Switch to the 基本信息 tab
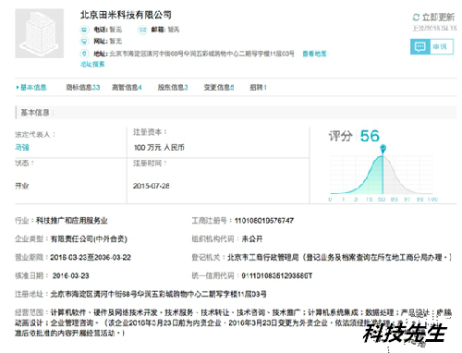Viewport: 462px width, 353px height. 31,88
